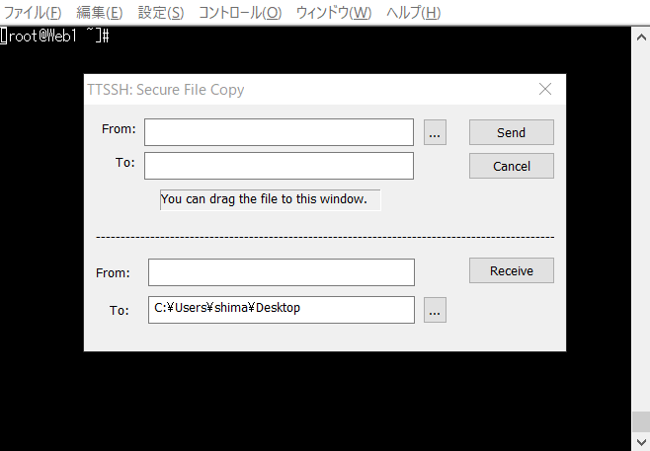Focus the send From input field

pyautogui.click(x=279, y=132)
